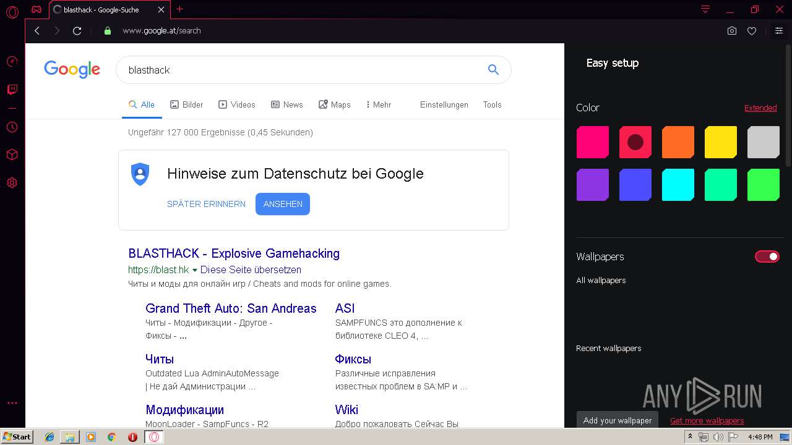The height and width of the screenshot is (445, 792).
Task: Open the Wiki sitelink
Action: [x=346, y=410]
